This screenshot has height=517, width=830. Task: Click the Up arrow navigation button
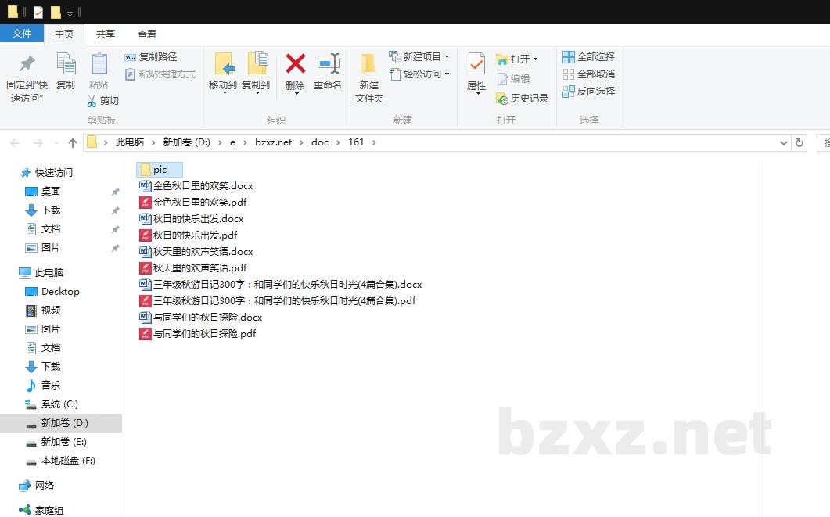coord(73,142)
